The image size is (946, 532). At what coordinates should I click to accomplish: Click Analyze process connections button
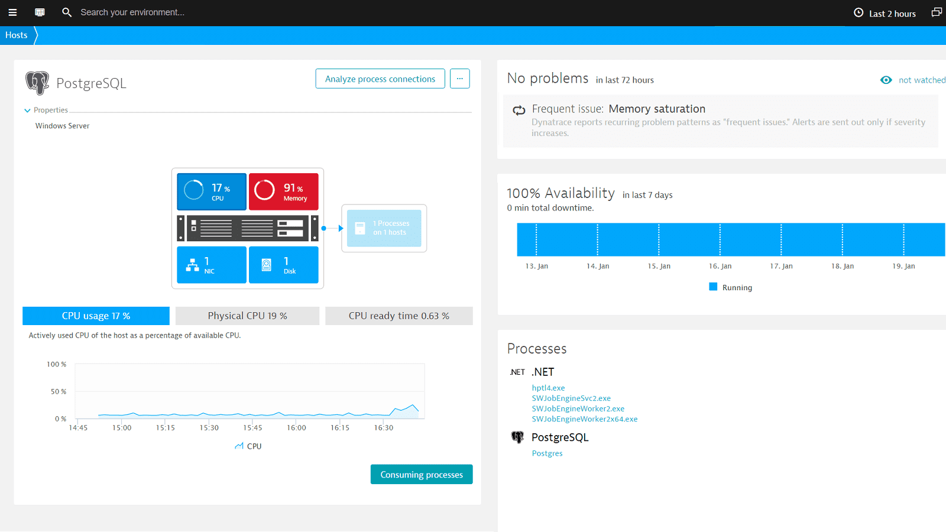click(x=380, y=79)
